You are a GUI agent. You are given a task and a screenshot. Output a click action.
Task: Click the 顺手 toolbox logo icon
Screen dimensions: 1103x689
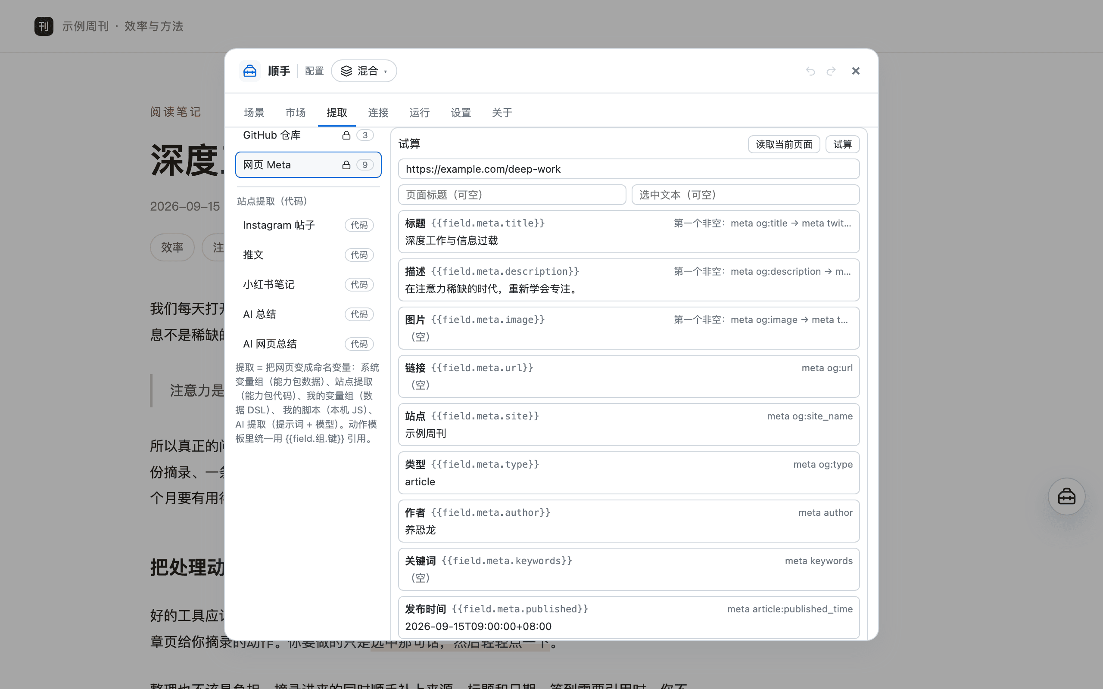tap(250, 71)
